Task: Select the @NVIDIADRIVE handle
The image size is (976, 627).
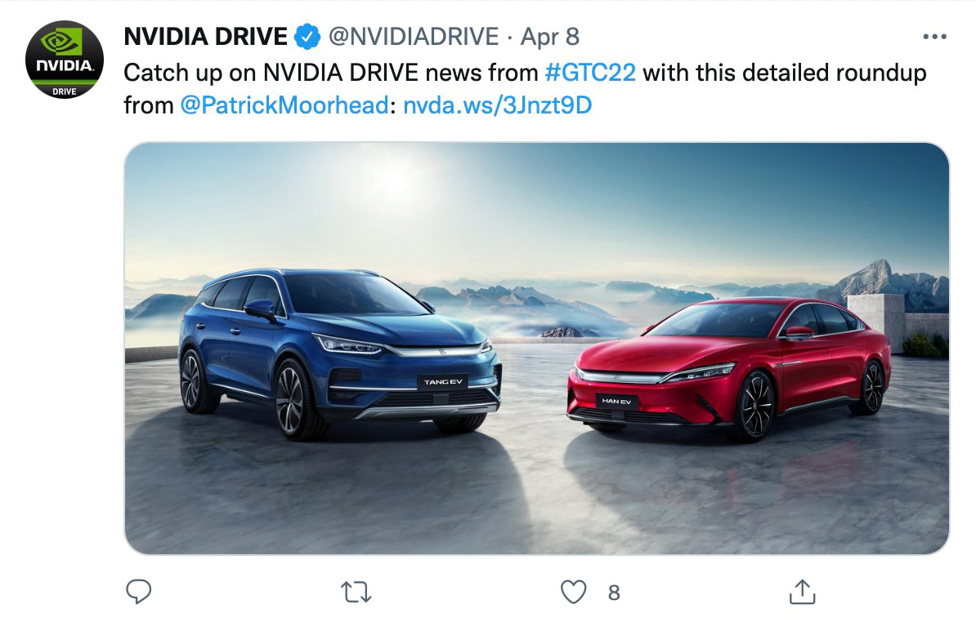Action: [414, 37]
